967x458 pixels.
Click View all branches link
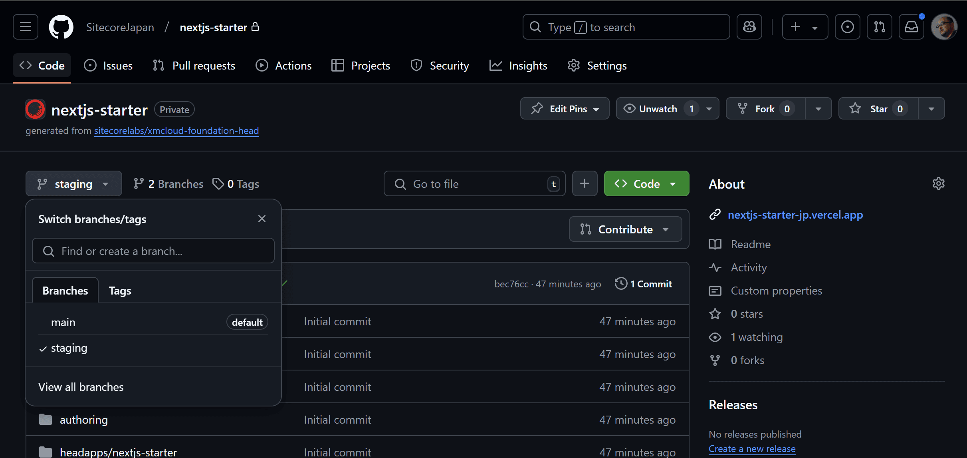tap(81, 387)
